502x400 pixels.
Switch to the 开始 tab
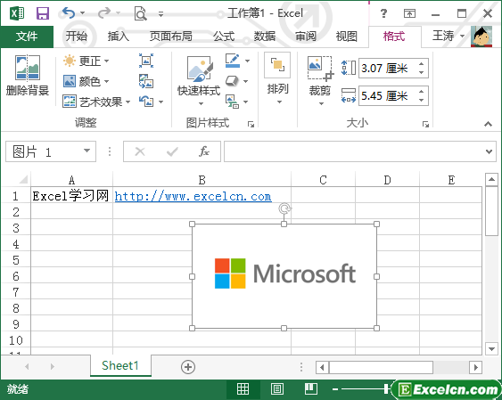click(76, 37)
